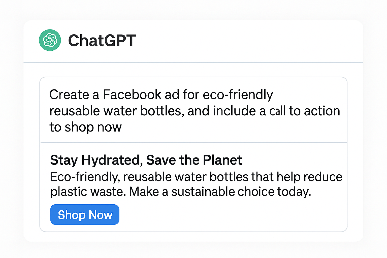
Task: Select the 'Stay Hydrated, Save the Planet' headline
Action: pyautogui.click(x=146, y=160)
